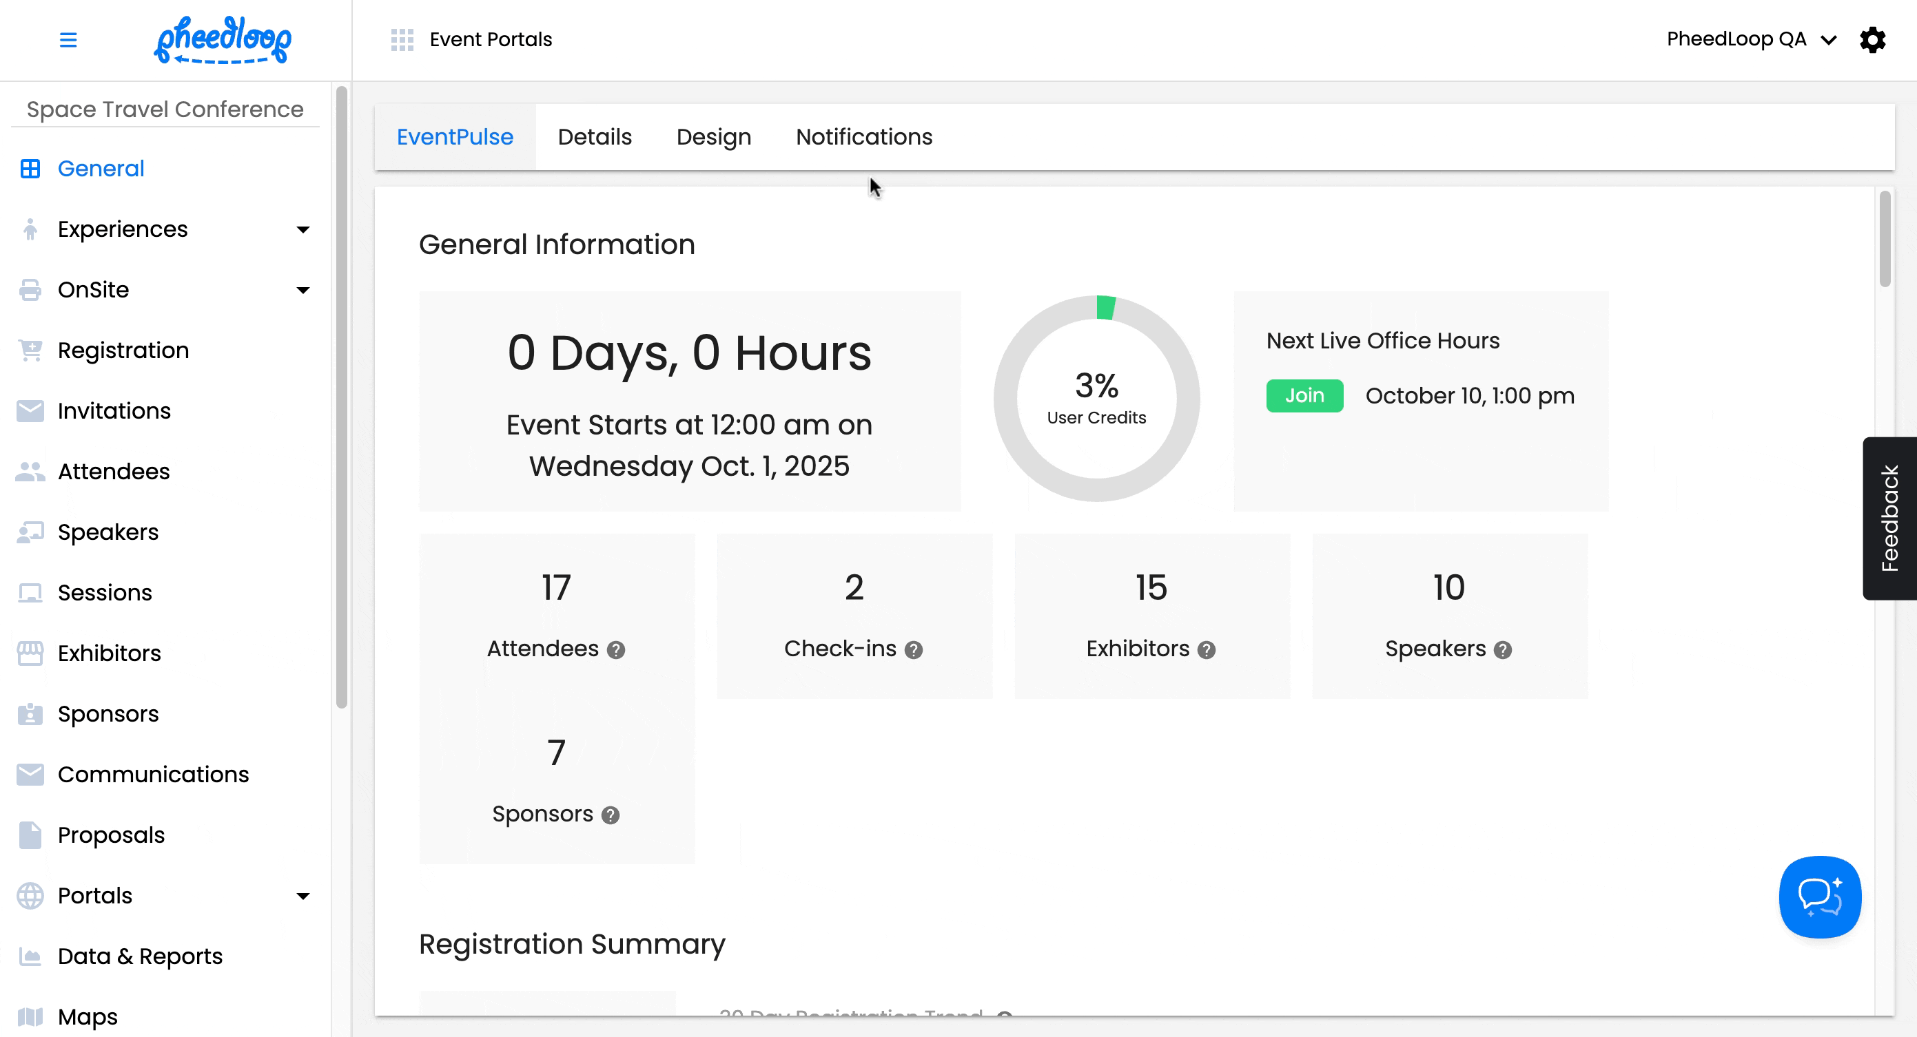The height and width of the screenshot is (1037, 1917).
Task: Open the settings gear icon
Action: [x=1872, y=39]
